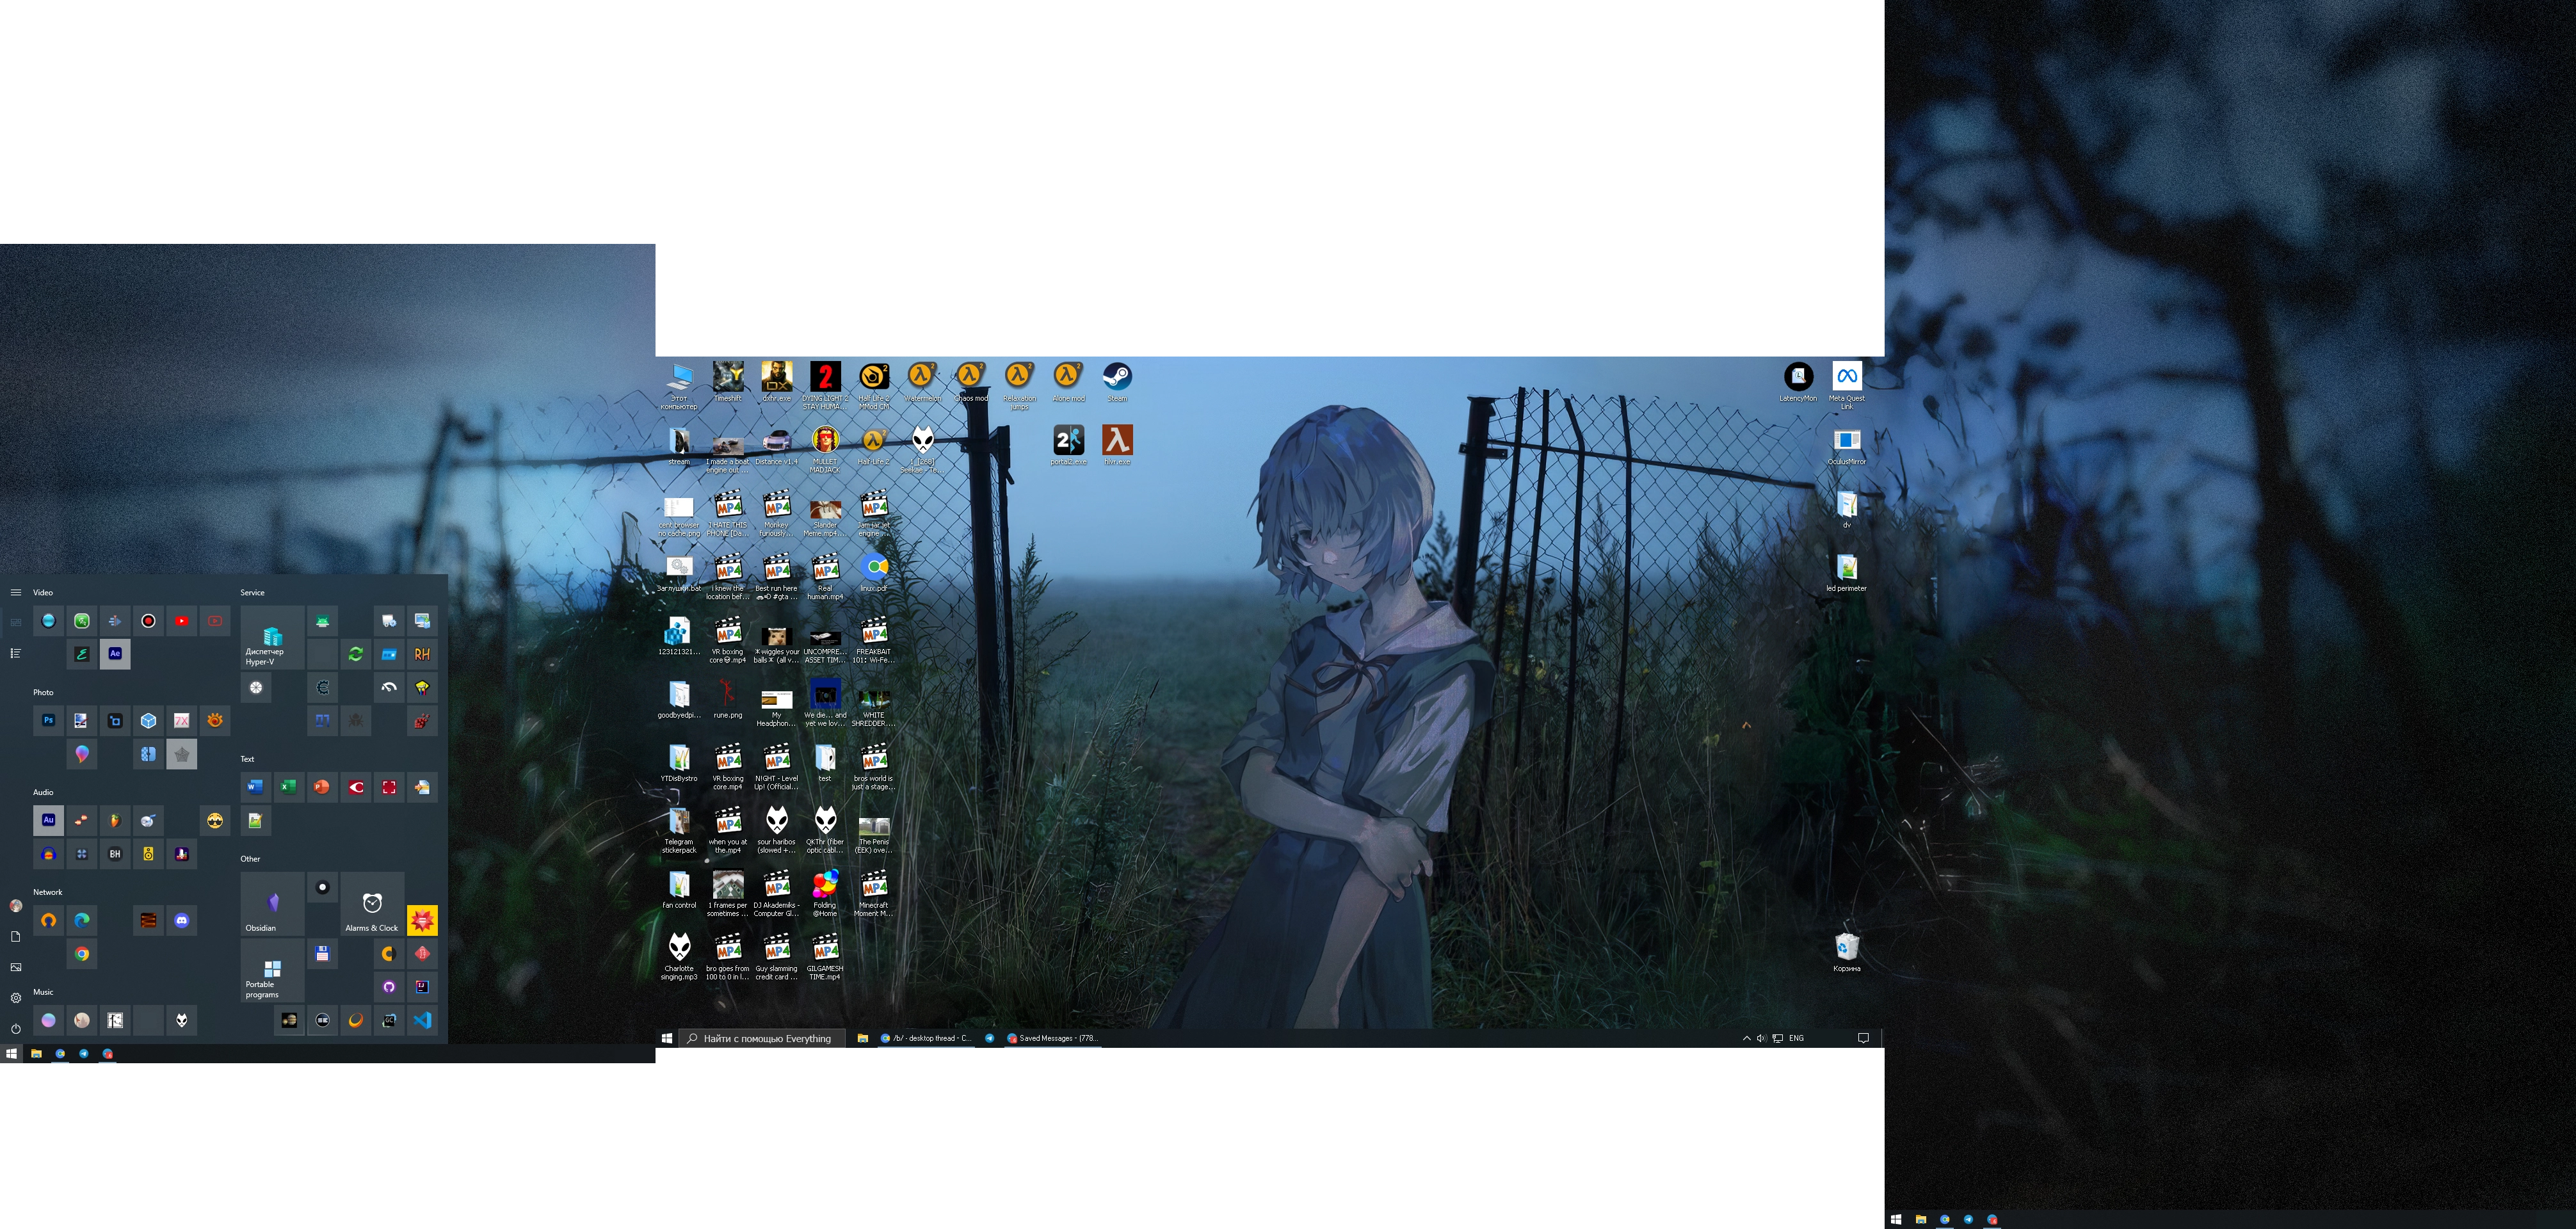
Task: Select OculusMirror desktop icon
Action: coord(1847,446)
